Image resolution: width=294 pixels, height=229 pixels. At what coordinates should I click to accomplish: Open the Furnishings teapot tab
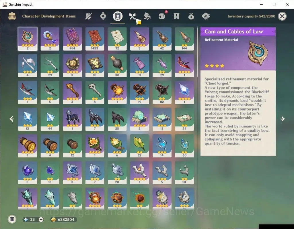point(206,16)
